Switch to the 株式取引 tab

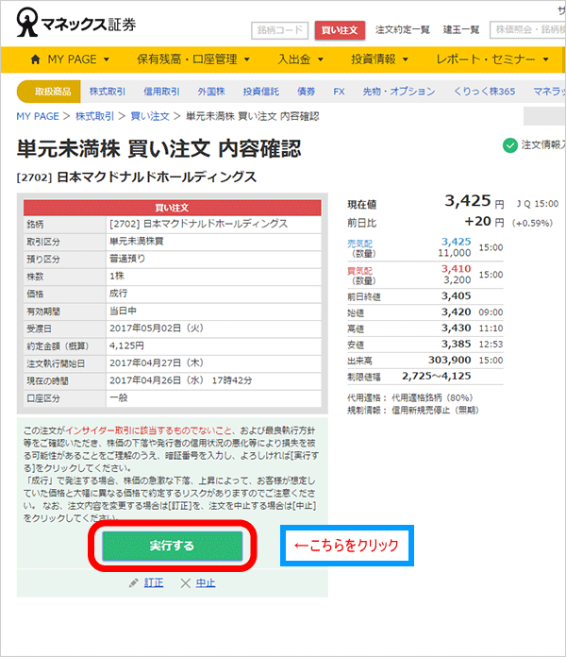pyautogui.click(x=108, y=92)
